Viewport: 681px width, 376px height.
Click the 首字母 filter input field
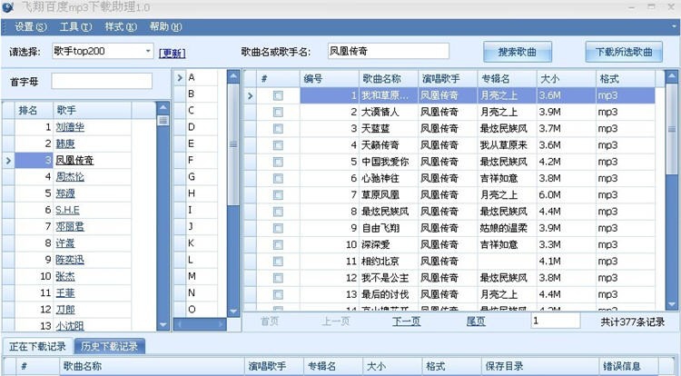click(x=102, y=81)
